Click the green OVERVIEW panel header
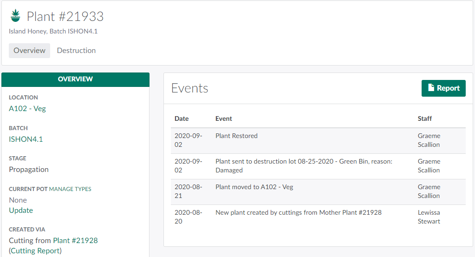Screen dimensions: 475x257 point(75,79)
